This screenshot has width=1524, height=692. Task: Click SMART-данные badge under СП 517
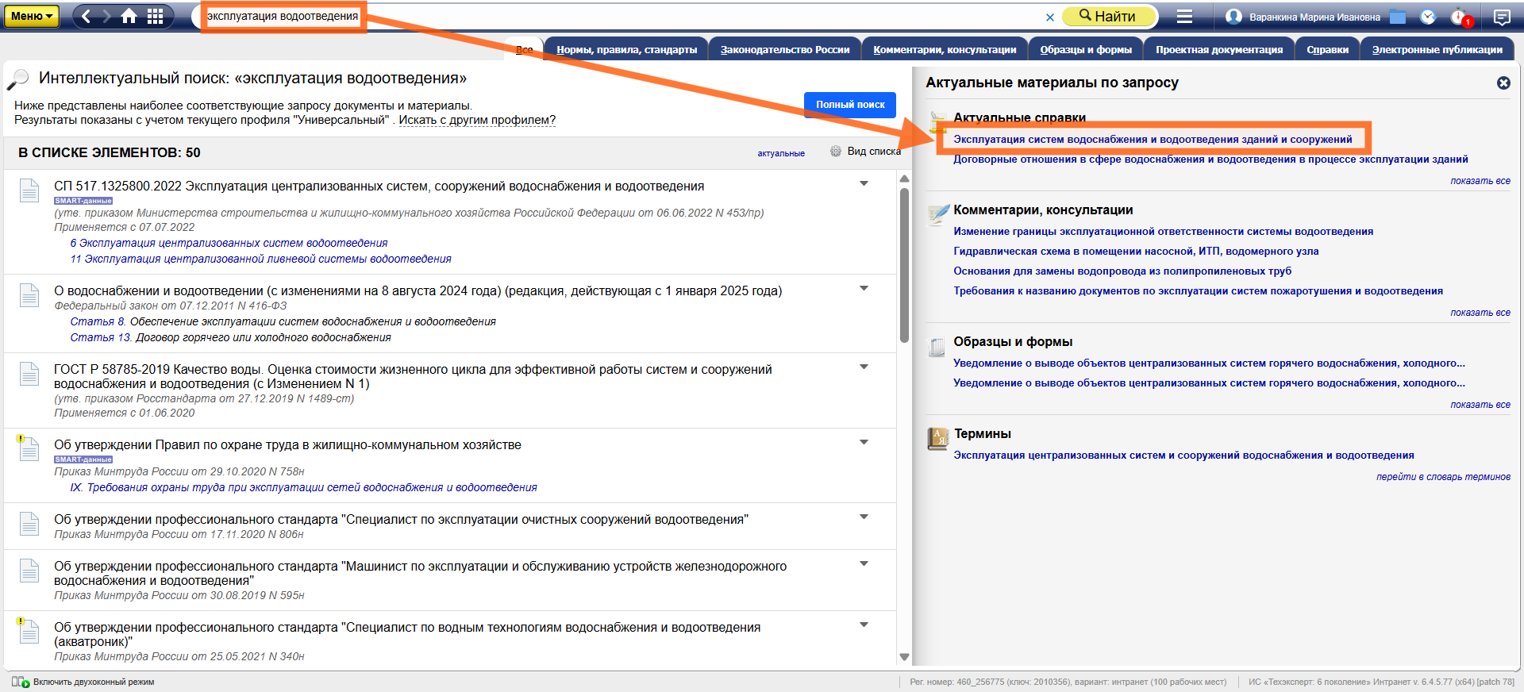[x=83, y=201]
